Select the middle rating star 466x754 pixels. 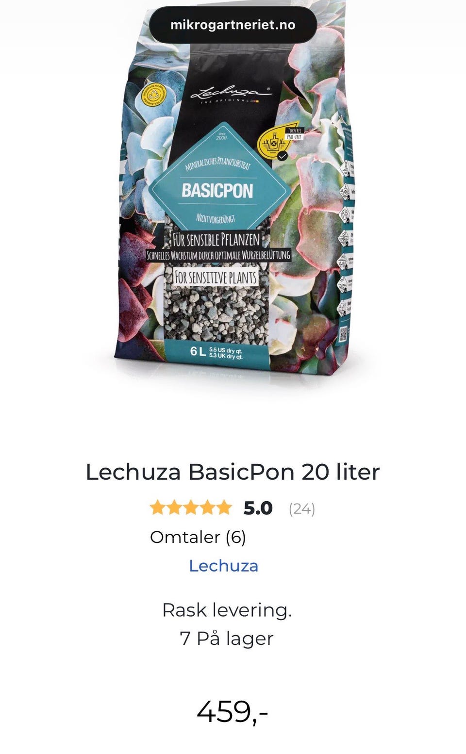191,508
